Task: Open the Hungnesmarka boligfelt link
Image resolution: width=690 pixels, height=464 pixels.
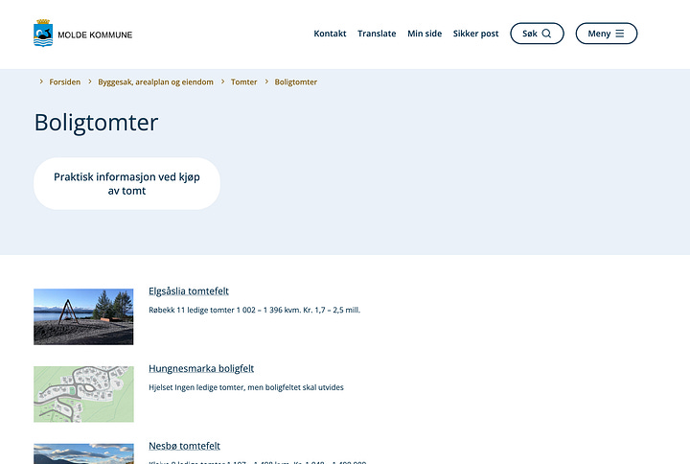Action: point(201,368)
